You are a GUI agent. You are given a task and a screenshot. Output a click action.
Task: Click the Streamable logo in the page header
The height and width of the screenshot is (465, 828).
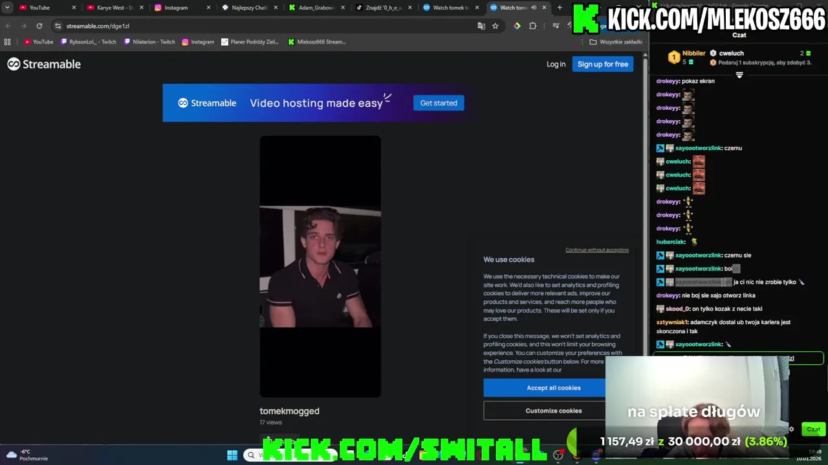click(x=44, y=64)
